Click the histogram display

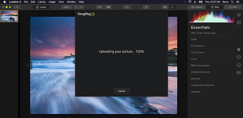click(x=211, y=17)
